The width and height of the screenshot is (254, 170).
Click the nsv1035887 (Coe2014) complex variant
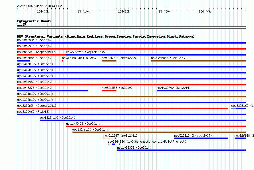(198, 61)
